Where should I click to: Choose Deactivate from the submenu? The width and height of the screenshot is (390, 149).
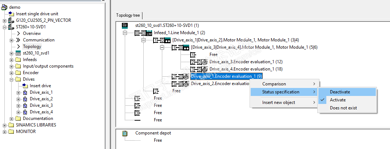[347, 92]
